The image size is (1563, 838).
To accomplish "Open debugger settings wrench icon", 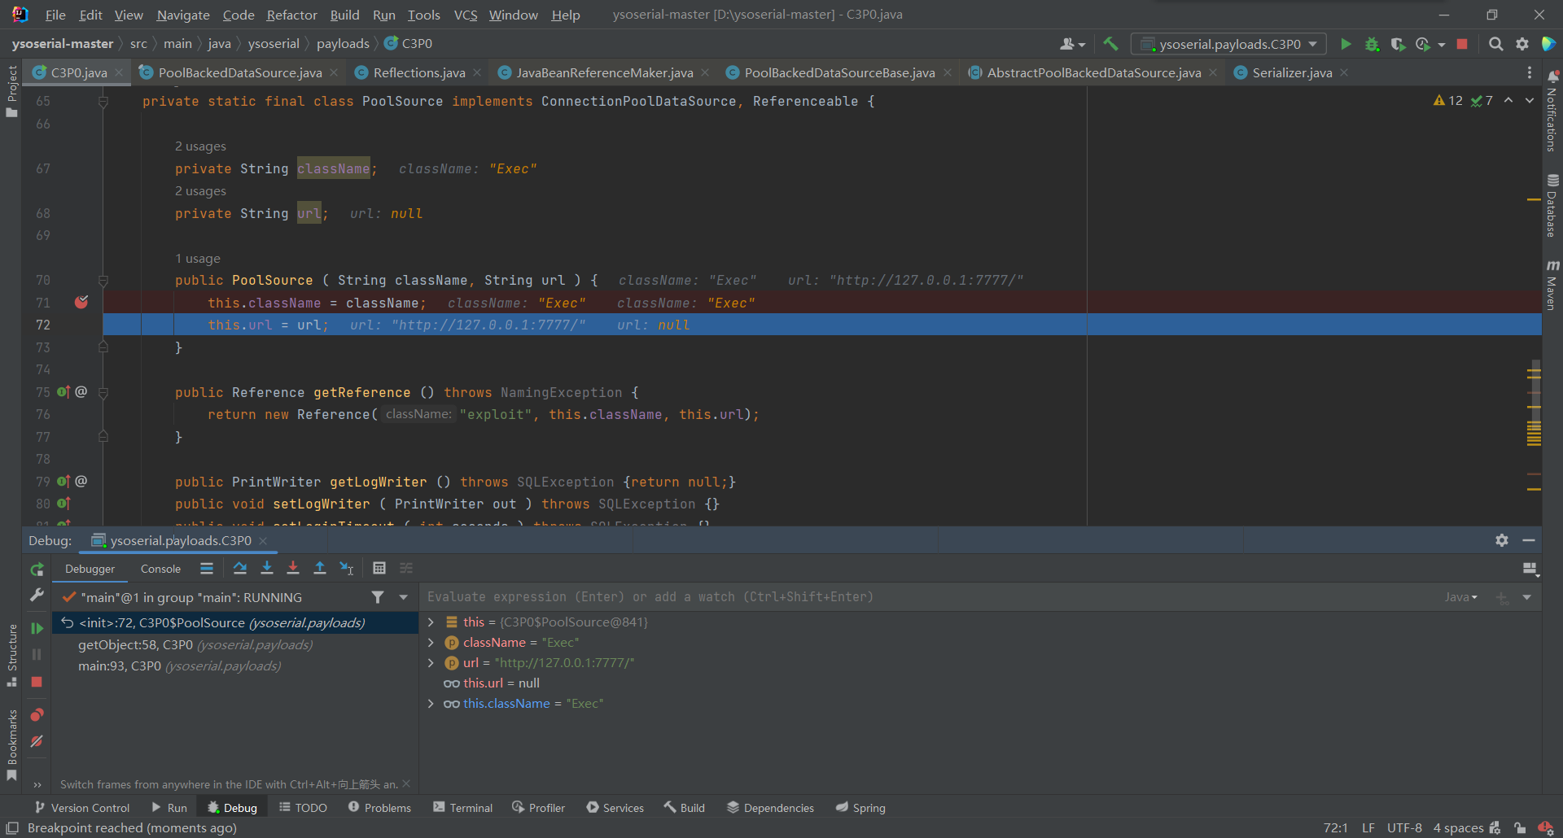I will (37, 596).
